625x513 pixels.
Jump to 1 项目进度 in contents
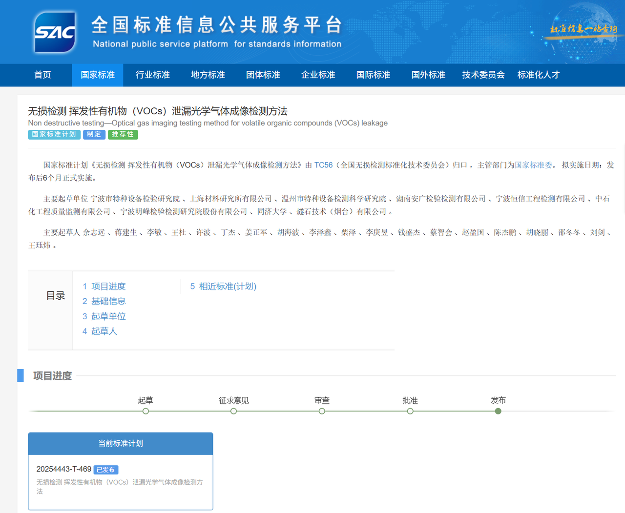pyautogui.click(x=104, y=287)
